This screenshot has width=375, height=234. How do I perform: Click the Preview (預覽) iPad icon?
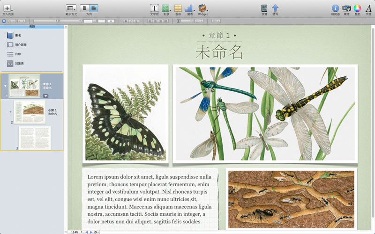(264, 8)
